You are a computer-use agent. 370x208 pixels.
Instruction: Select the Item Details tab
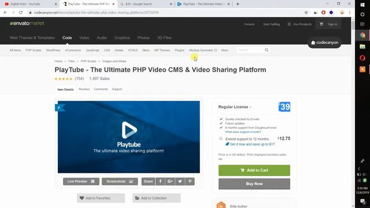[65, 90]
